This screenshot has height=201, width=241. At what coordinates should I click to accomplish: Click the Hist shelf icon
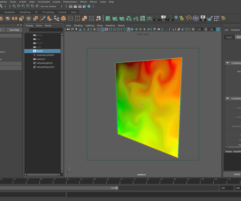point(163,18)
